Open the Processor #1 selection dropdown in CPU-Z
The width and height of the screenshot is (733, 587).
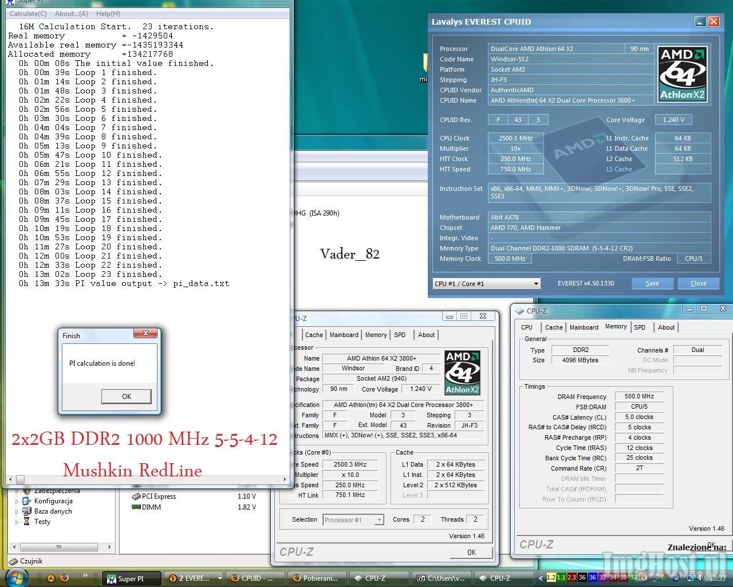379,520
